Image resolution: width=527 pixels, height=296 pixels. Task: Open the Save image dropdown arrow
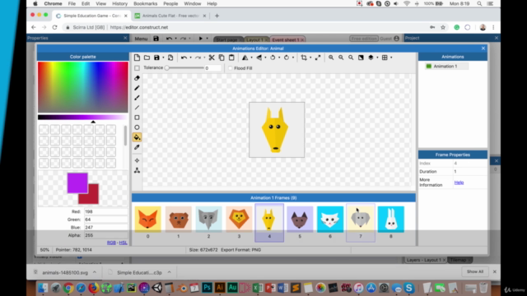tap(163, 58)
